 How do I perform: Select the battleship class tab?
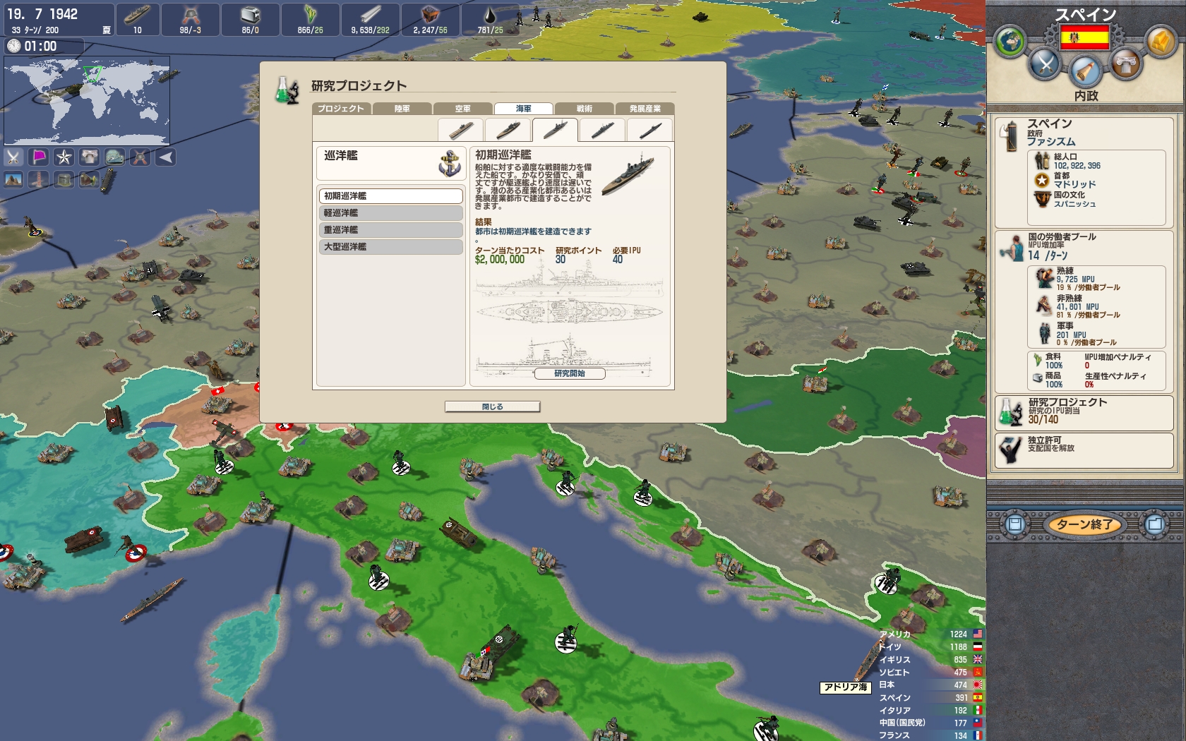coord(508,130)
